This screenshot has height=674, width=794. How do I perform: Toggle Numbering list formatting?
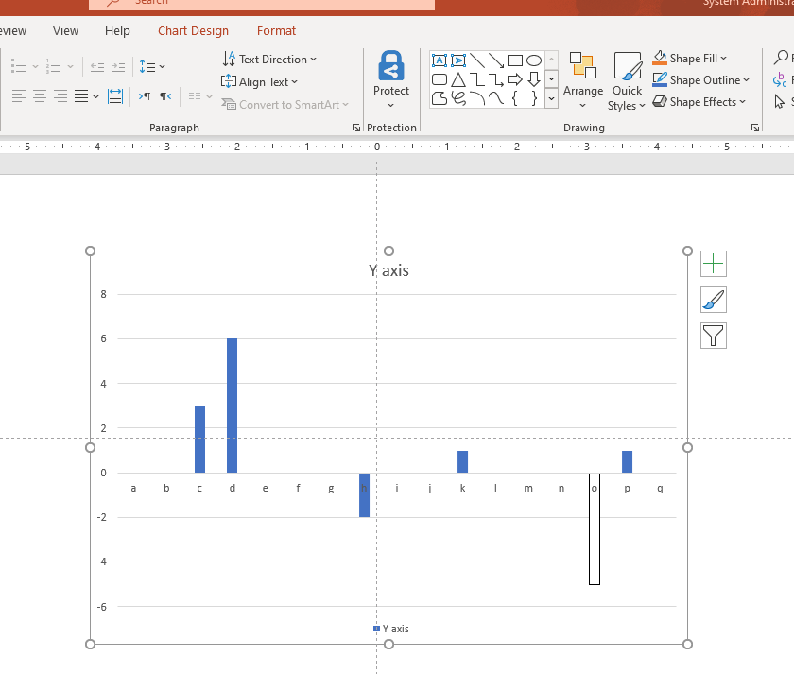[53, 66]
